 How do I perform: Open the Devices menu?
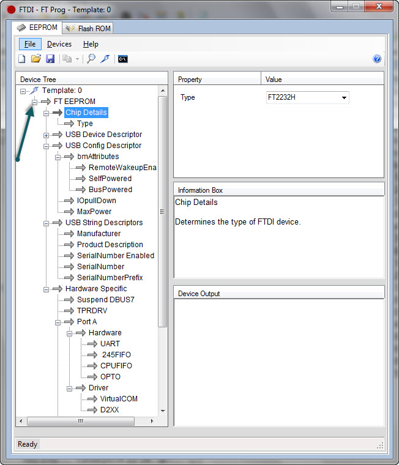[x=59, y=44]
